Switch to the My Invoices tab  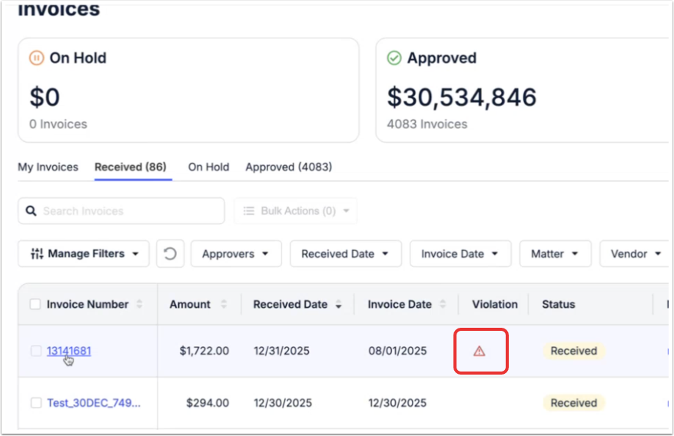point(48,167)
